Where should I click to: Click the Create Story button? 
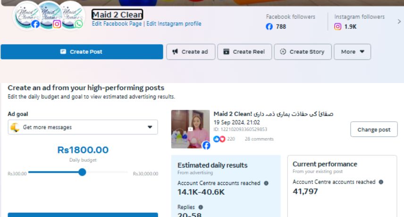tap(303, 52)
